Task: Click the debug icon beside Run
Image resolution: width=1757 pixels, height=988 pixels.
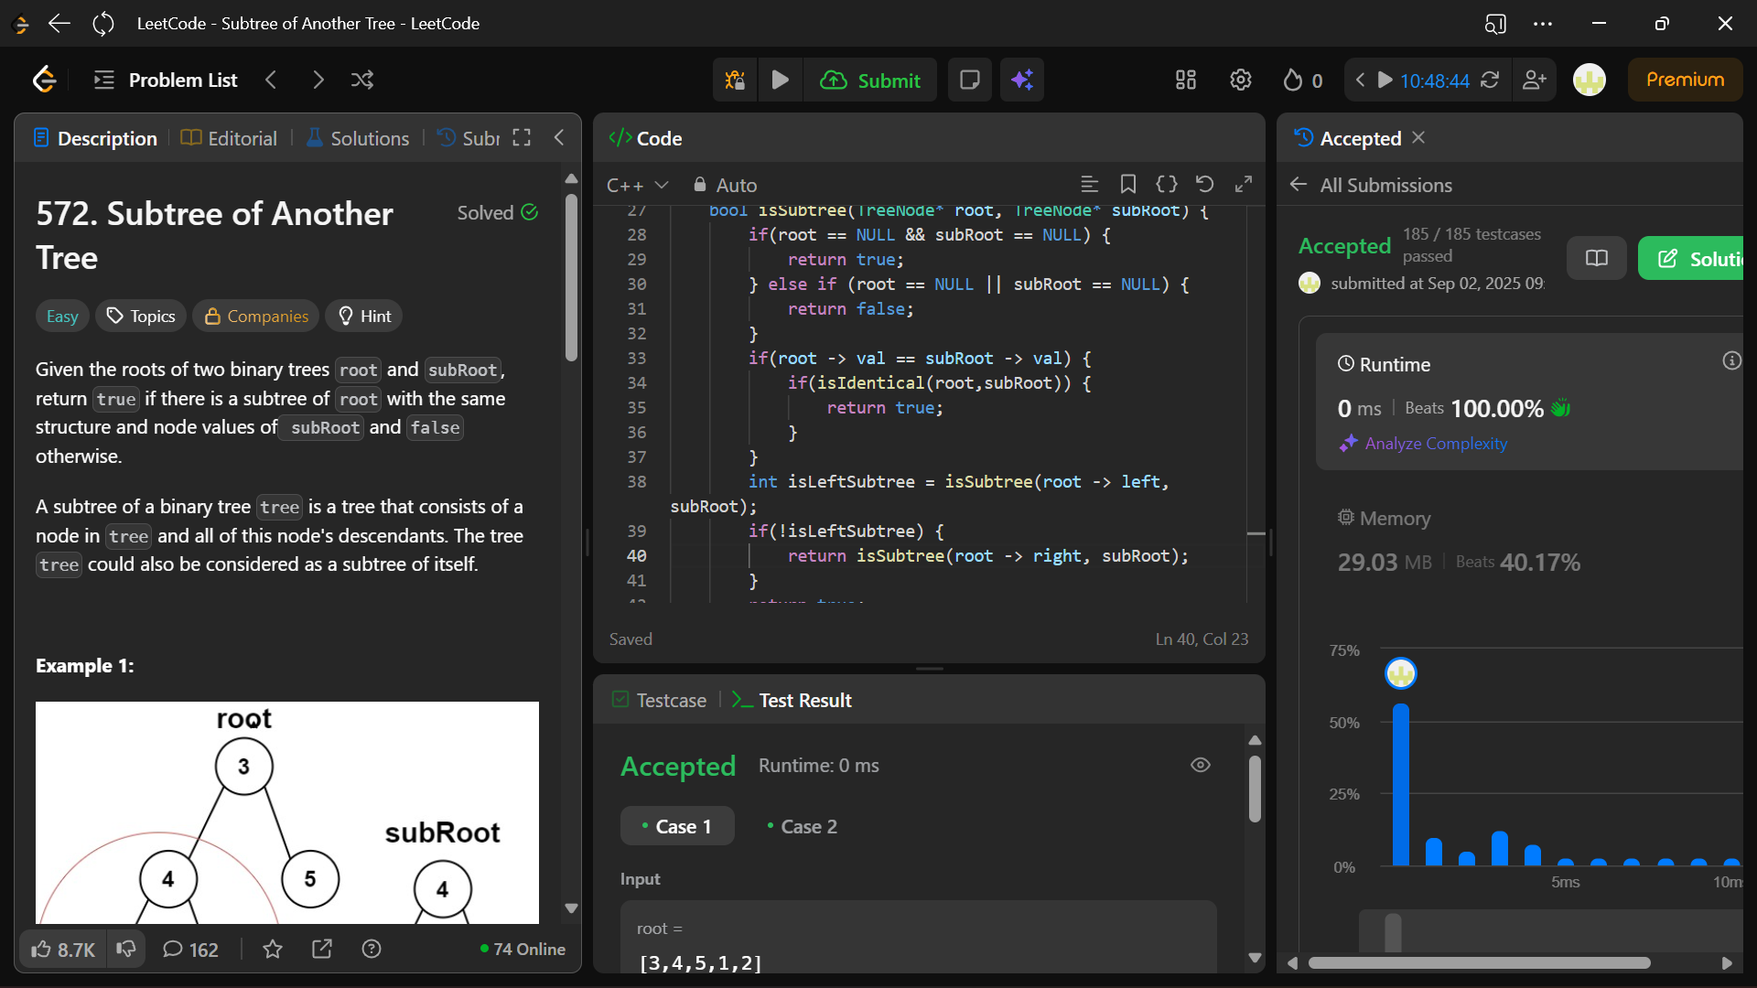Action: click(x=735, y=81)
